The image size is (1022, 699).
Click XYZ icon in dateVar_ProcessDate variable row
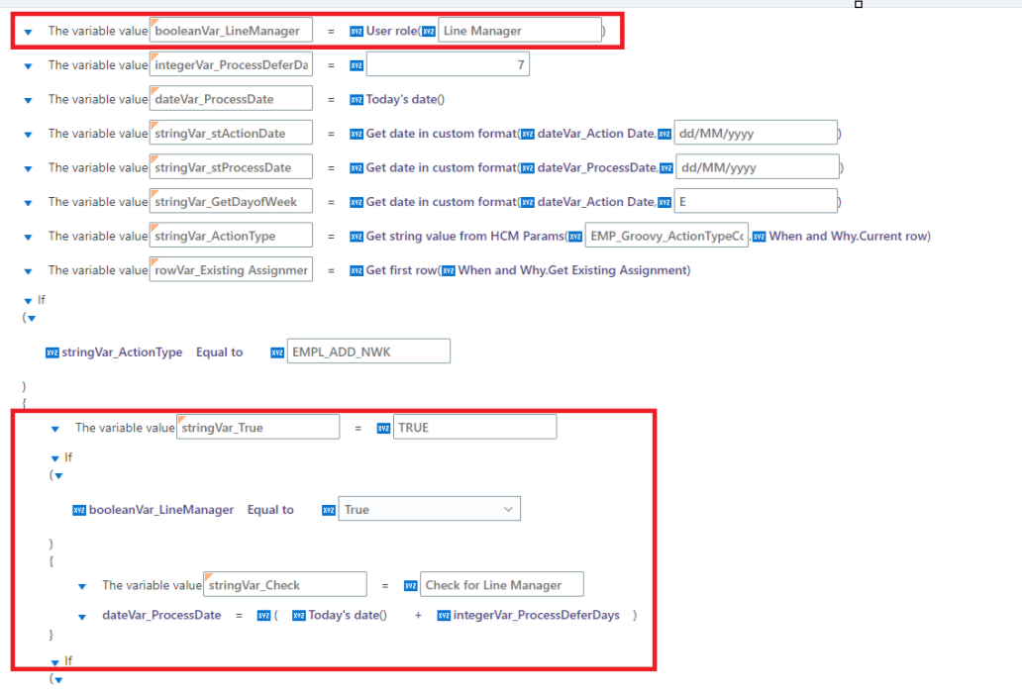[x=357, y=100]
